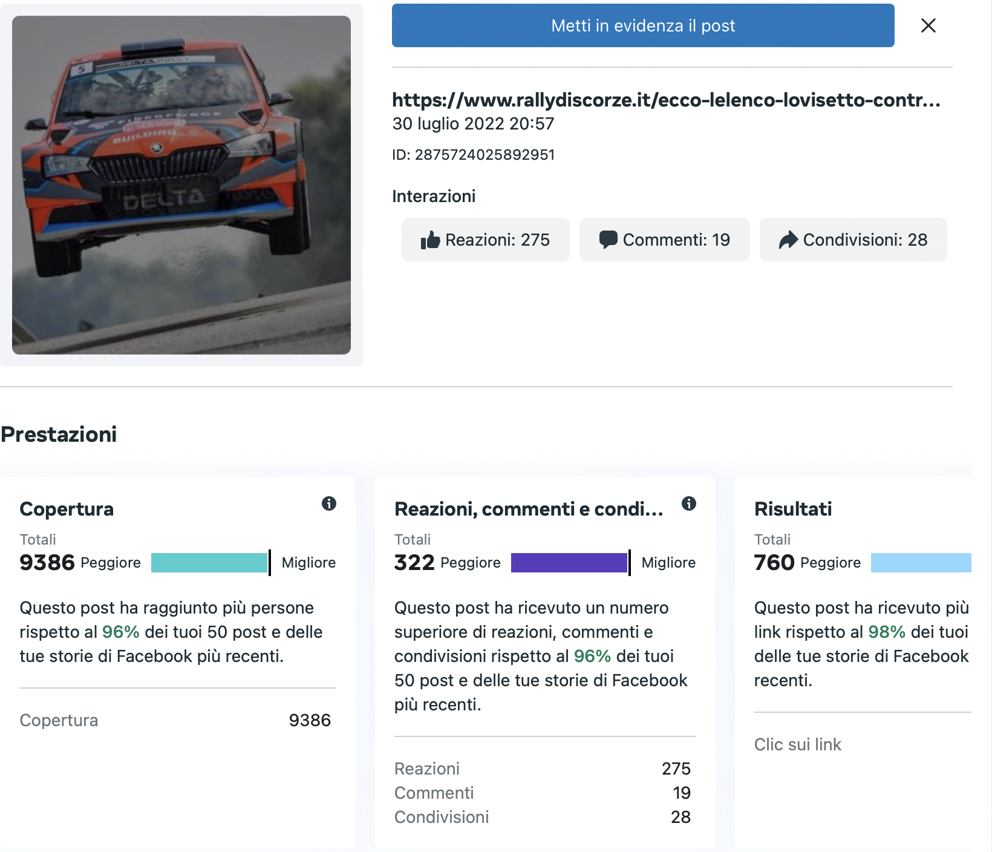This screenshot has height=852, width=992.
Task: Click the post ID text
Action: 473,155
